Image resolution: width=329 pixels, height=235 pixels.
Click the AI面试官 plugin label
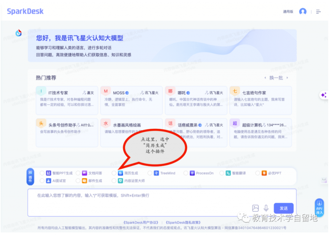[x=59, y=181]
